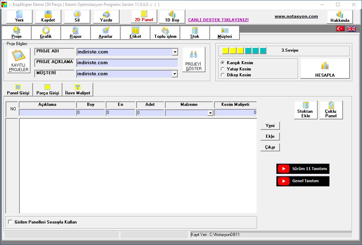
Task: Print with the Yazdır toolbar icon
Action: [106, 16]
